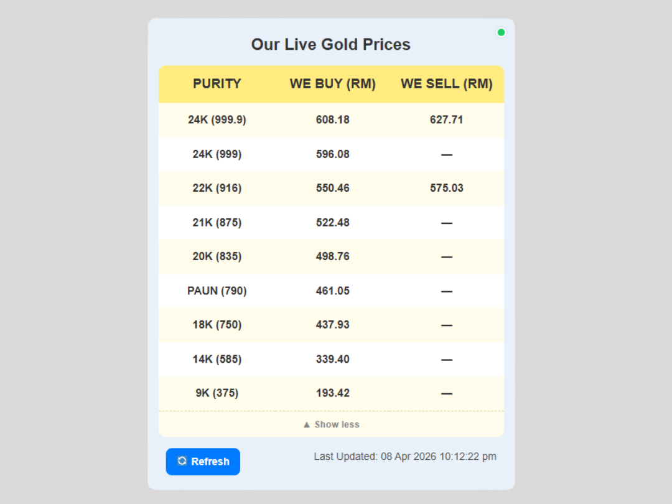Image resolution: width=672 pixels, height=504 pixels.
Task: Click the WE SELL (RM) column header
Action: point(446,84)
